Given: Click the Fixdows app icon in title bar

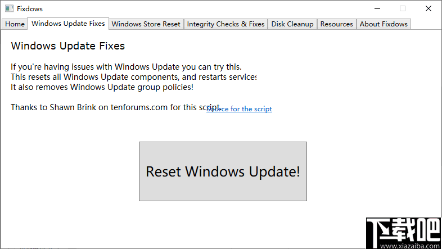Looking at the screenshot, I should click(x=9, y=9).
